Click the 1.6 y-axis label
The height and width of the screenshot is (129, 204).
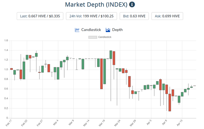tap(6, 41)
